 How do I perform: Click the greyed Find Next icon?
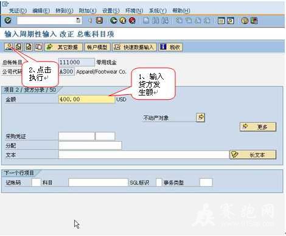pyautogui.click(x=165, y=21)
